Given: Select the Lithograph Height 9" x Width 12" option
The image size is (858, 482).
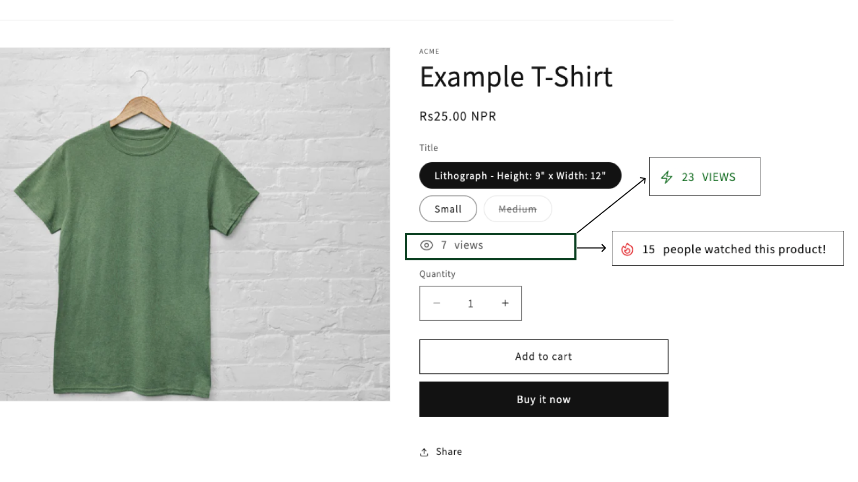Looking at the screenshot, I should coord(520,176).
